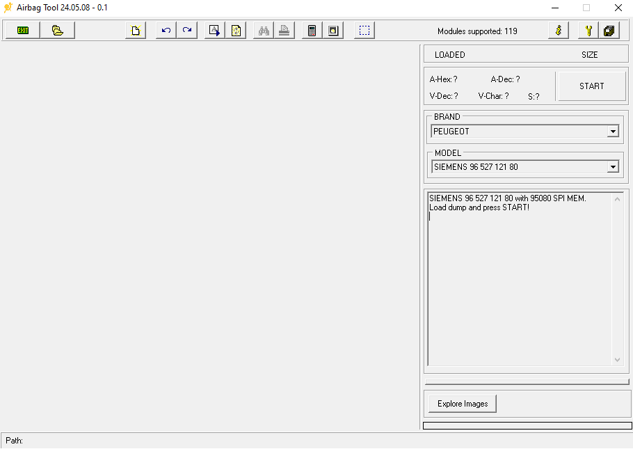Click the new document icon

pyautogui.click(x=136, y=31)
